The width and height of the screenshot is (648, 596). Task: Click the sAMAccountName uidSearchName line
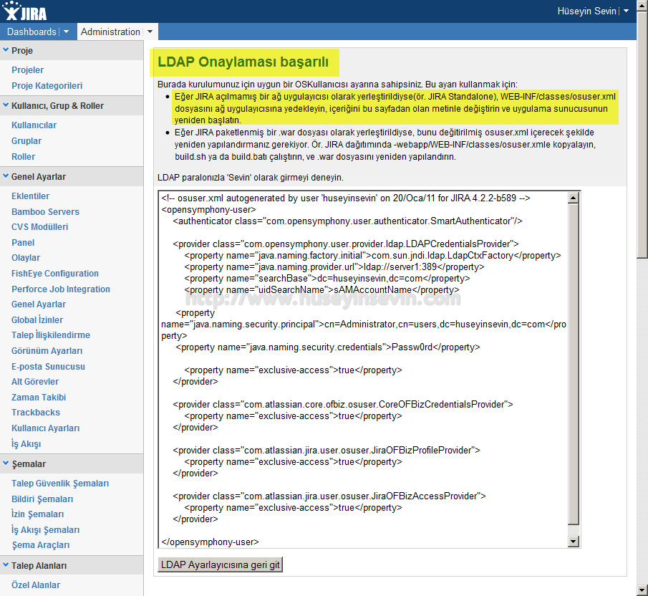[x=321, y=289]
